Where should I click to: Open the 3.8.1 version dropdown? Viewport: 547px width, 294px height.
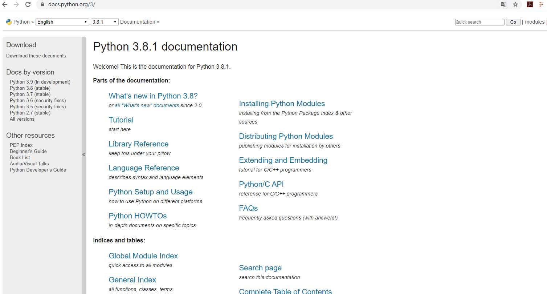coord(105,22)
